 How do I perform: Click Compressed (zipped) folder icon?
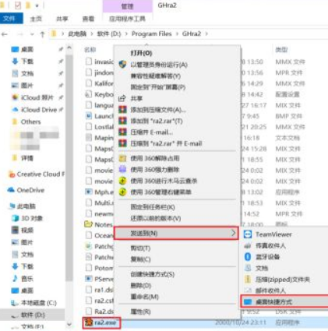pos(248,280)
